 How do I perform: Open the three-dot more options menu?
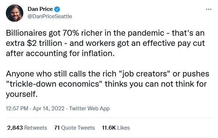pyautogui.click(x=209, y=9)
